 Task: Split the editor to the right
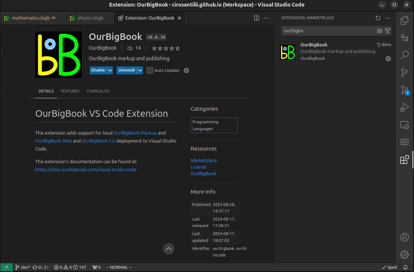[257, 18]
